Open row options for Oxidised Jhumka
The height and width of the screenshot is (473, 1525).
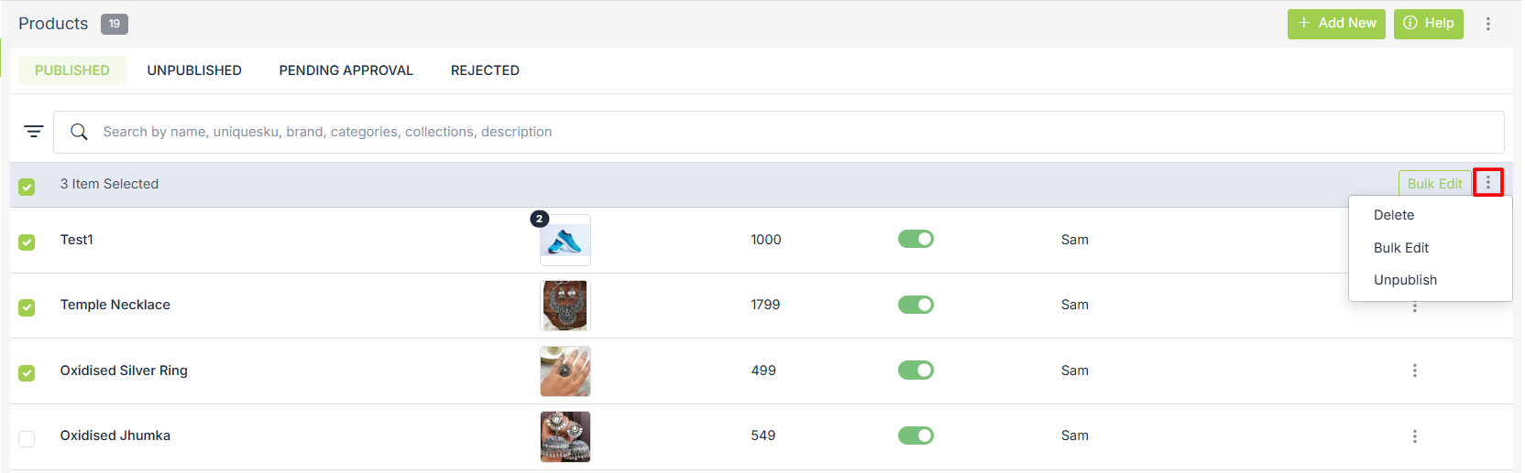coord(1414,436)
